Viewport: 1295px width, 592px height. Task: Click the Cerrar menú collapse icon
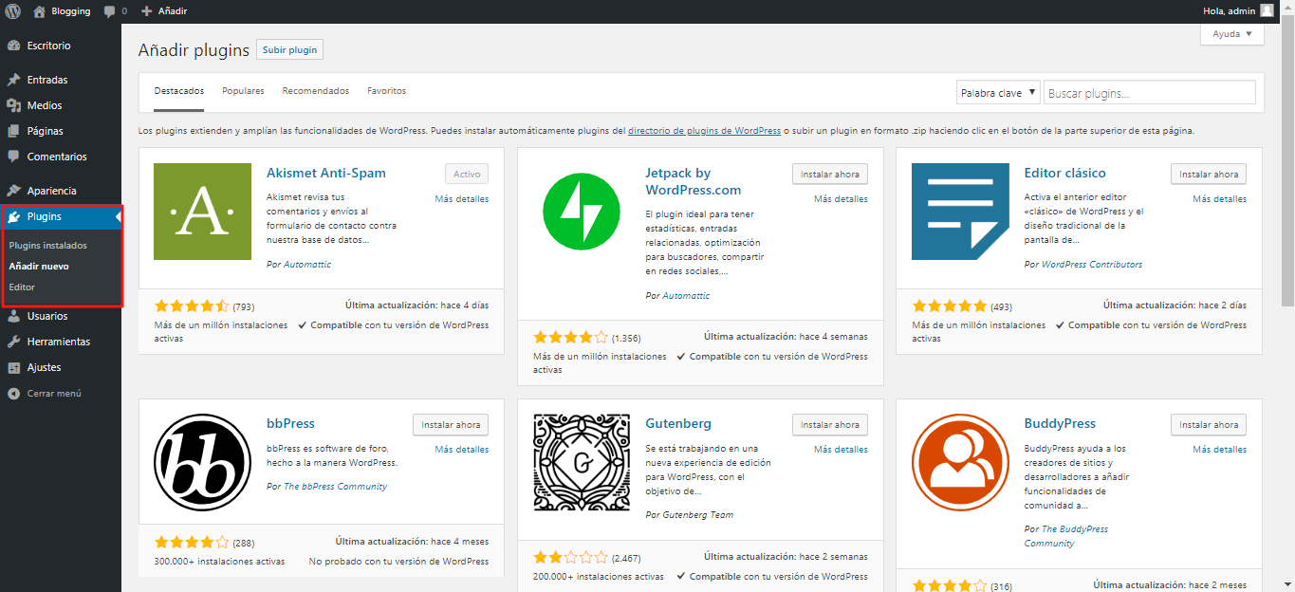click(x=14, y=393)
